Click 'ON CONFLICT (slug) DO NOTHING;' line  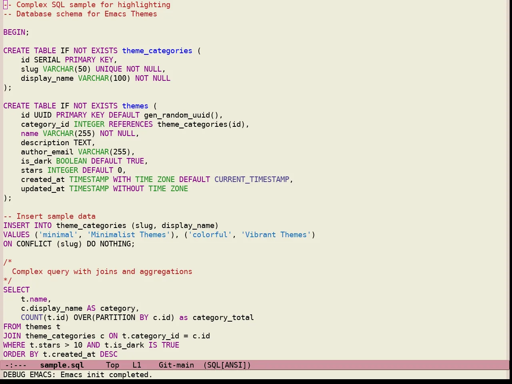[x=69, y=244]
